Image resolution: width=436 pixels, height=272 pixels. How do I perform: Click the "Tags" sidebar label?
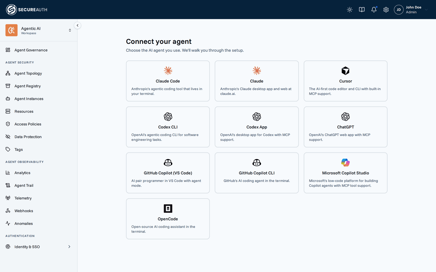(x=19, y=150)
